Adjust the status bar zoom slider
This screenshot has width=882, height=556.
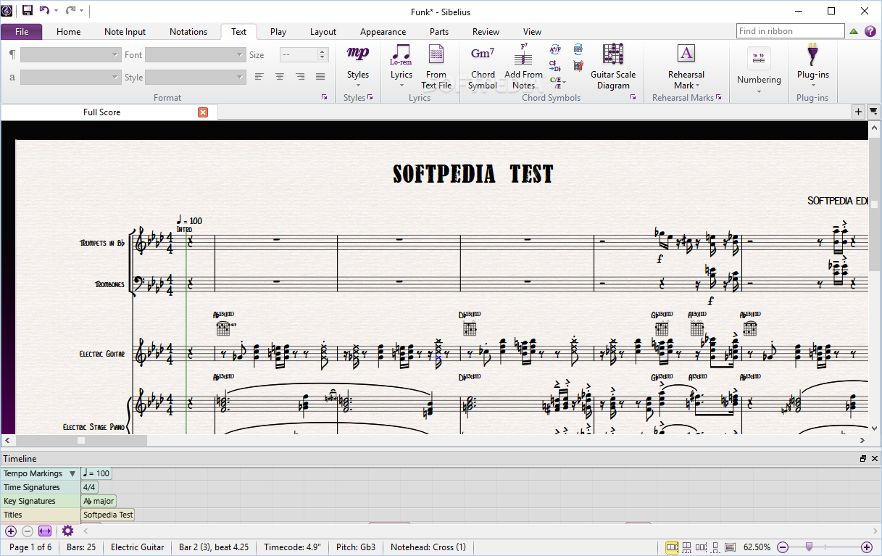pos(810,547)
